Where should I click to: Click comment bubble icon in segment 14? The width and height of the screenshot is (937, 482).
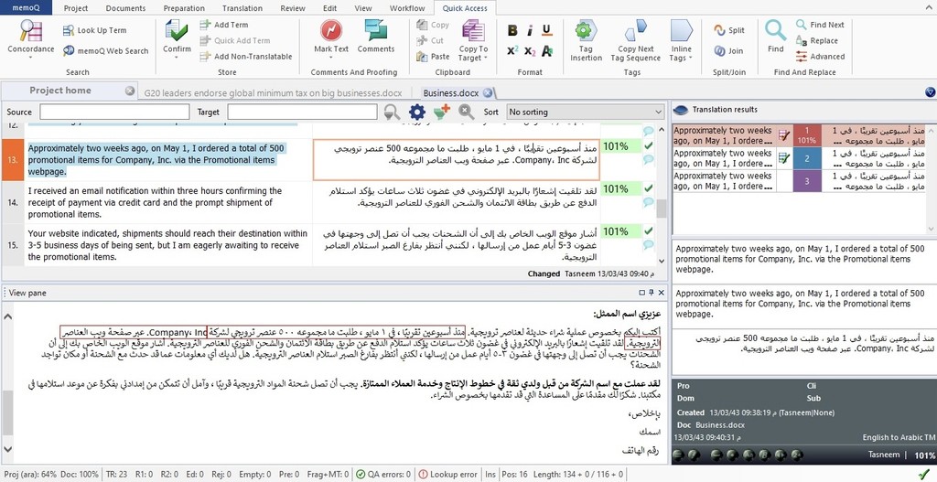click(x=649, y=202)
